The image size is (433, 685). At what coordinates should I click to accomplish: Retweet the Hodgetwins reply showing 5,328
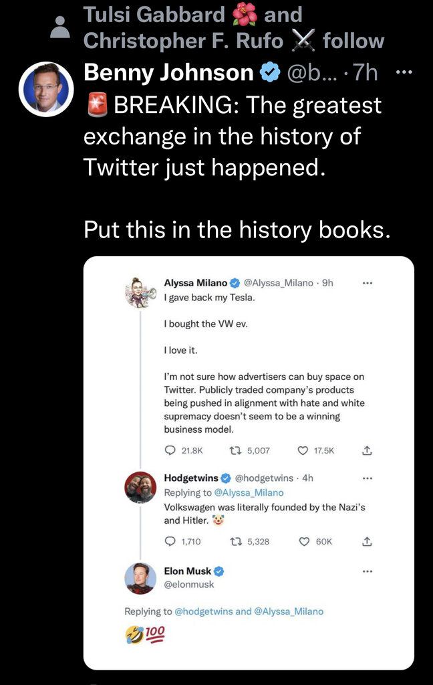tap(236, 542)
